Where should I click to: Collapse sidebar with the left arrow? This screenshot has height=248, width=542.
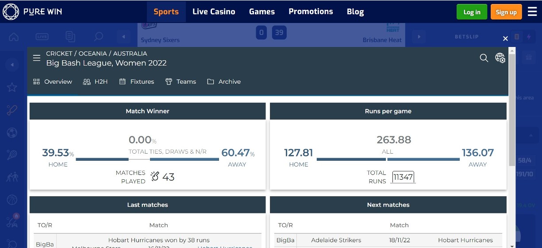coord(12,65)
